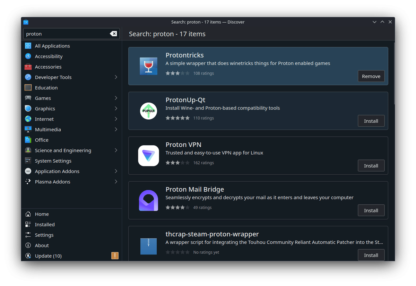
Task: Select the Accessibility category icon
Action: (28, 56)
